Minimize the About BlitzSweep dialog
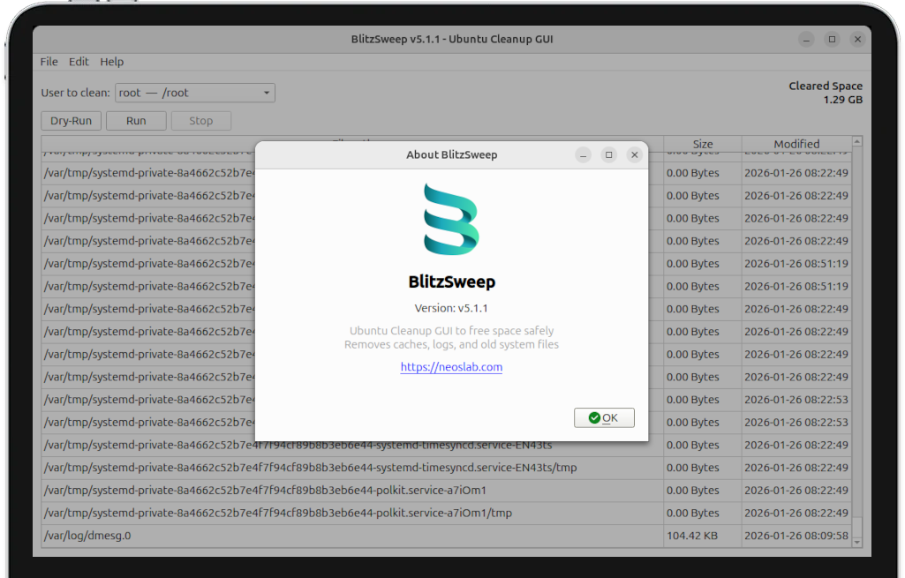The height and width of the screenshot is (578, 905). pyautogui.click(x=583, y=154)
